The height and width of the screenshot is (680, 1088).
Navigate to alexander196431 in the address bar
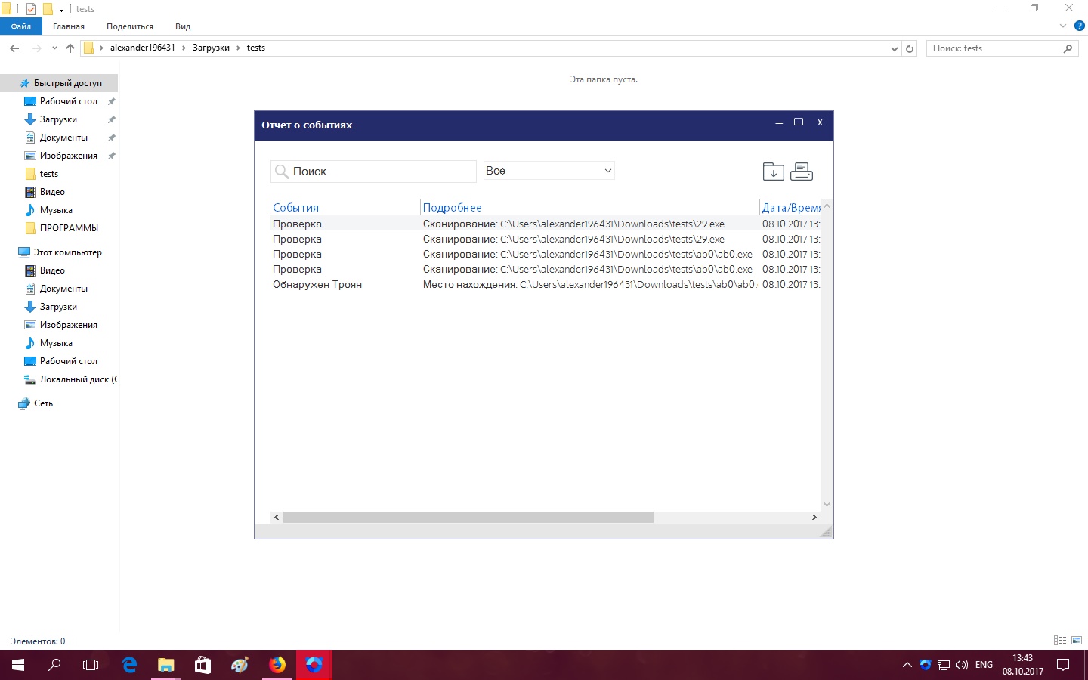pos(143,48)
